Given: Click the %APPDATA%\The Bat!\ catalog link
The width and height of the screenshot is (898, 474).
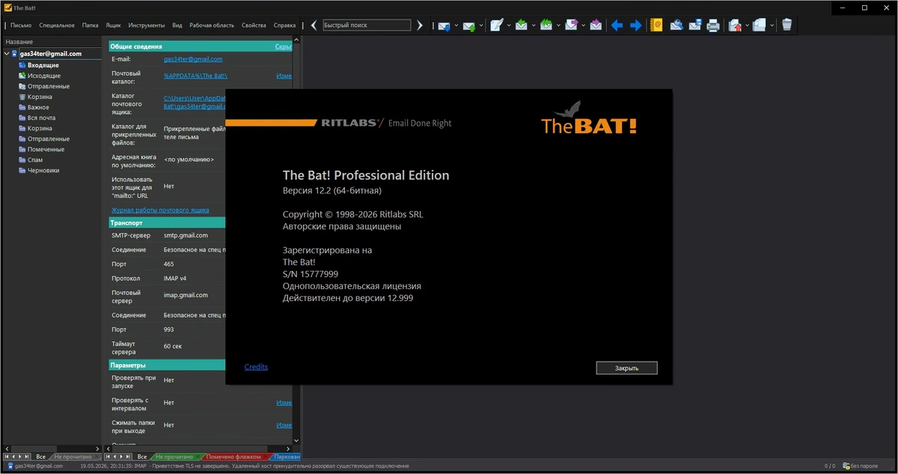Looking at the screenshot, I should point(195,76).
